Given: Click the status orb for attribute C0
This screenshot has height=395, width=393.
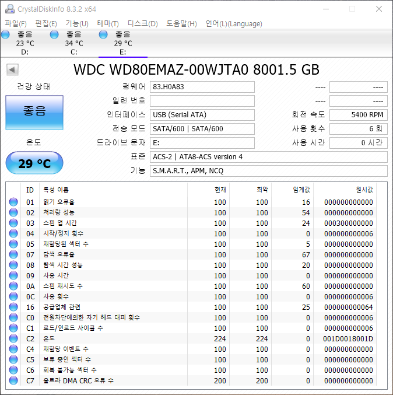Looking at the screenshot, I should [x=13, y=317].
